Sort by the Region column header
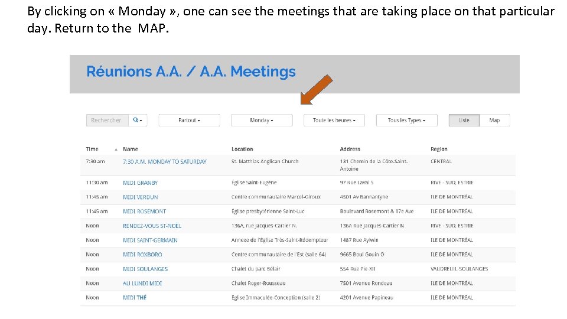567x319 pixels. [x=439, y=149]
